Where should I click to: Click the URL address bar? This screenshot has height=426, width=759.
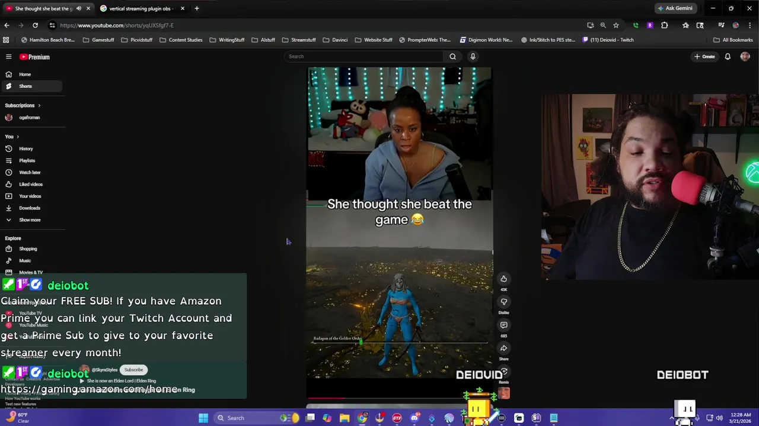pos(320,25)
